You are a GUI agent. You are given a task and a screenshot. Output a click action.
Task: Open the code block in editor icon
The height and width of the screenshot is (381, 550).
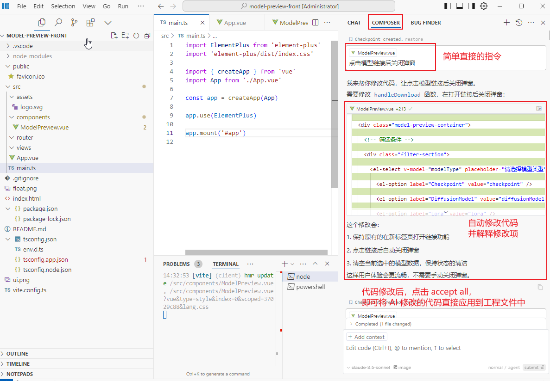click(539, 109)
